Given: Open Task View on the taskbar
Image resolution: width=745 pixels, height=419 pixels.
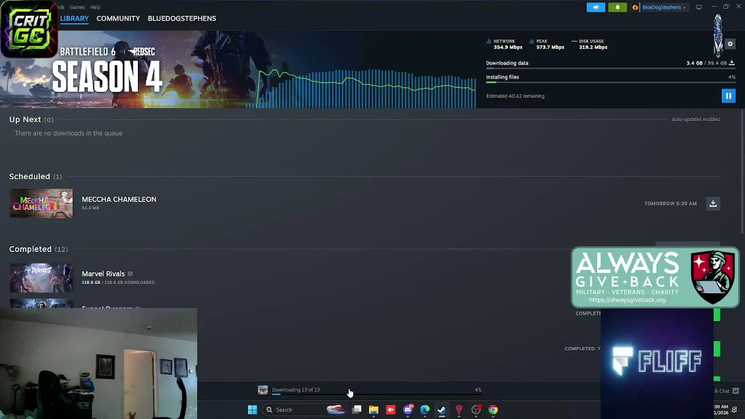Looking at the screenshot, I should (357, 410).
